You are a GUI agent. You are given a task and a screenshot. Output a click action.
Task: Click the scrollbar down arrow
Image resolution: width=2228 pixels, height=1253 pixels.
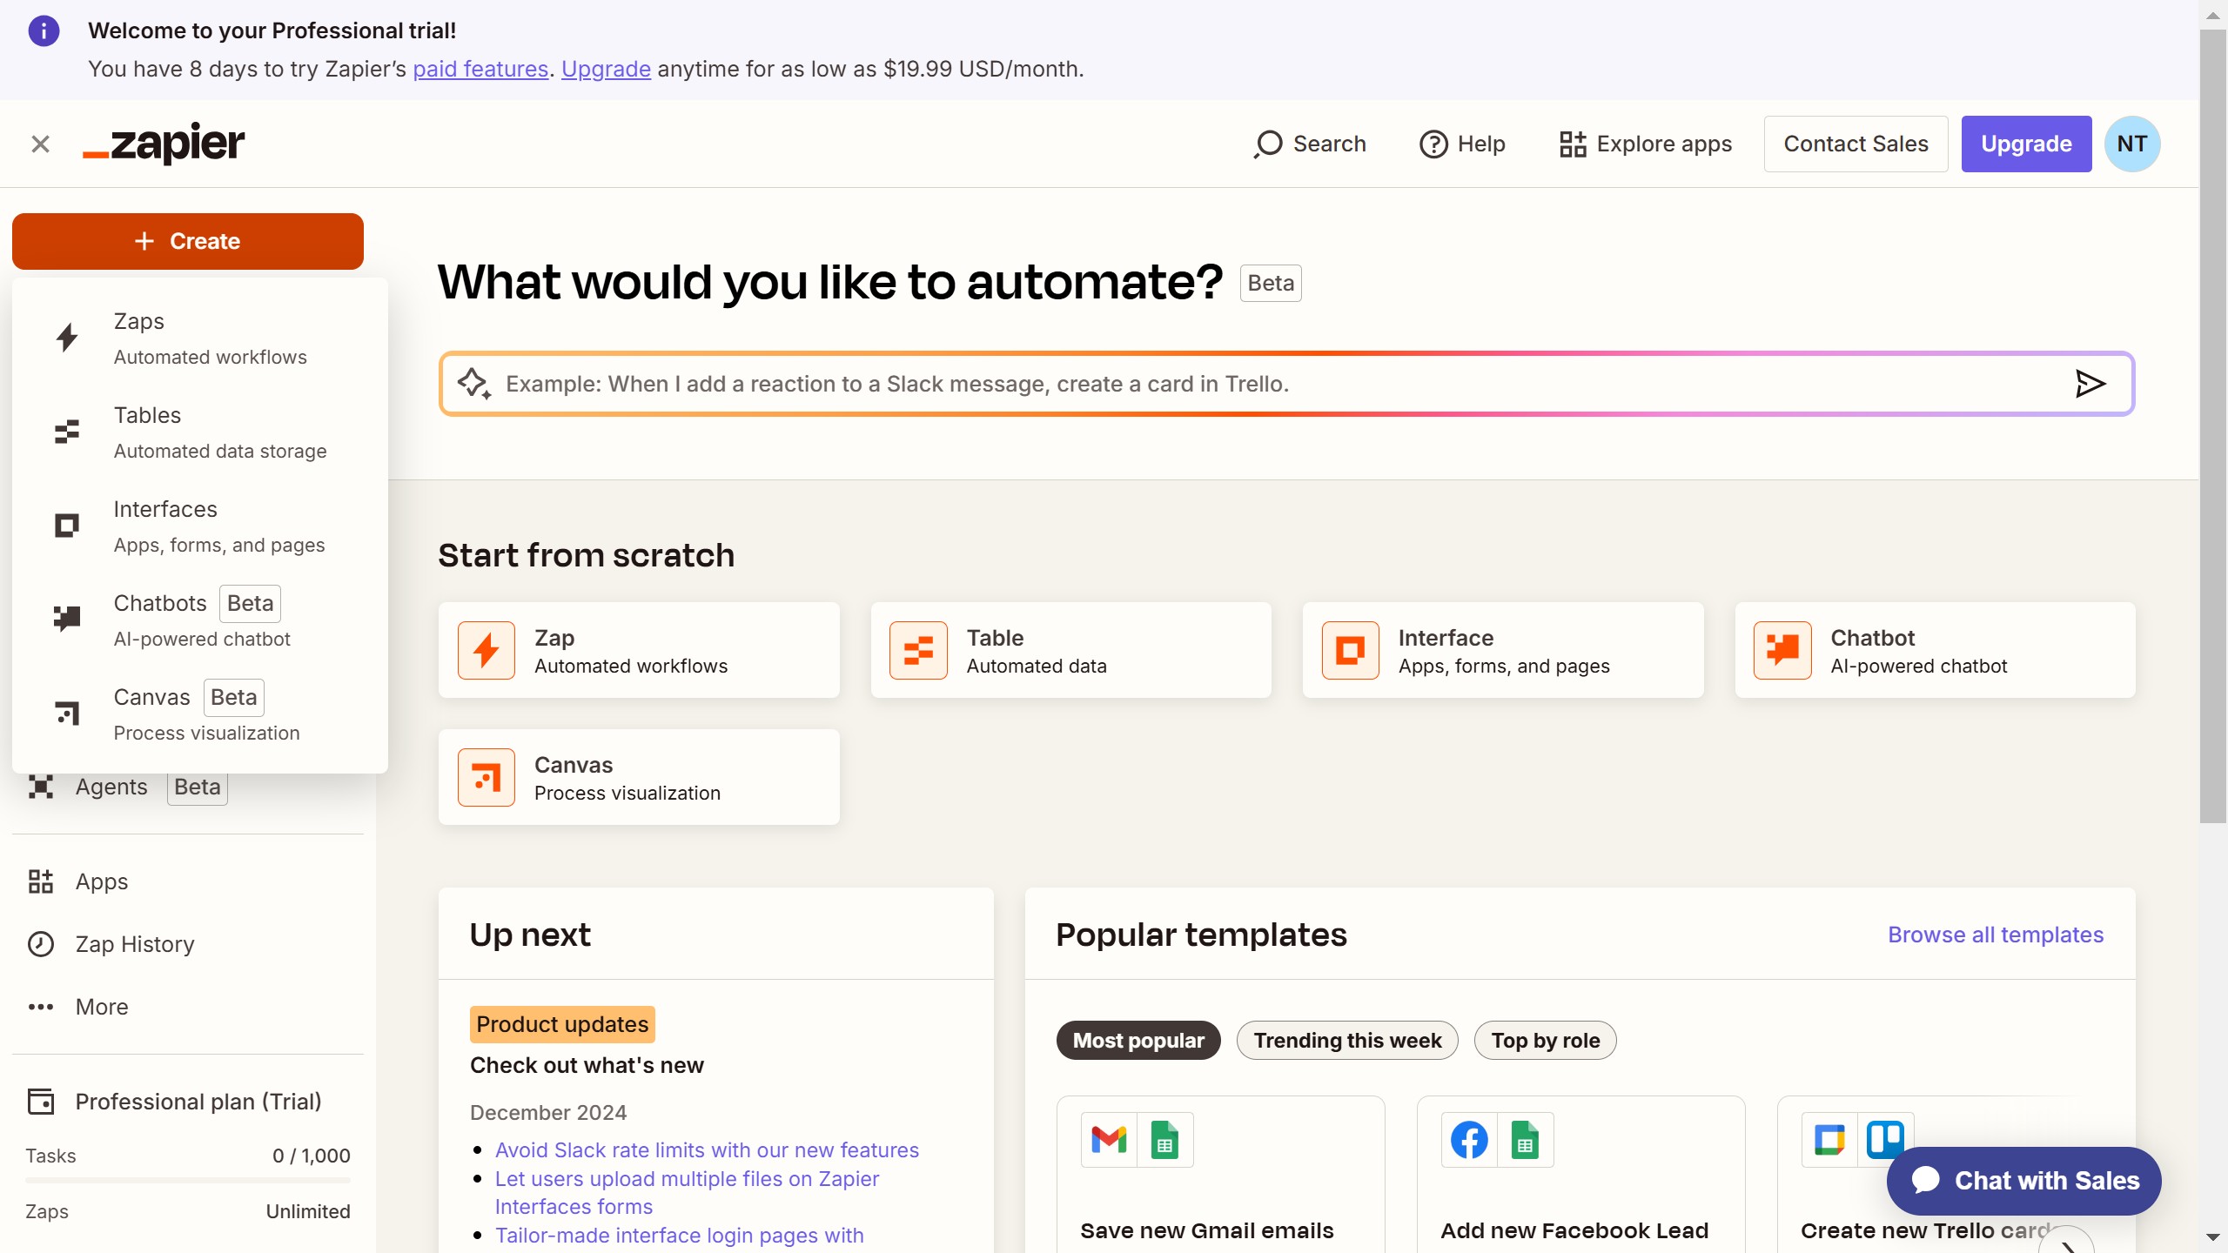[2212, 1236]
